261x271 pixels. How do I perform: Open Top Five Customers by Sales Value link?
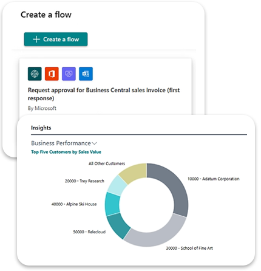66,152
